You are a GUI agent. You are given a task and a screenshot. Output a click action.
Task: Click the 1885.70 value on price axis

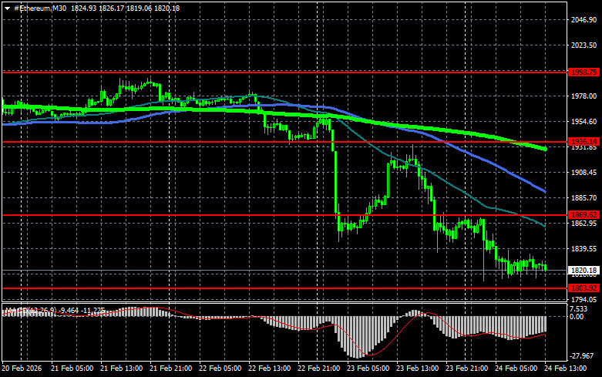click(x=584, y=197)
